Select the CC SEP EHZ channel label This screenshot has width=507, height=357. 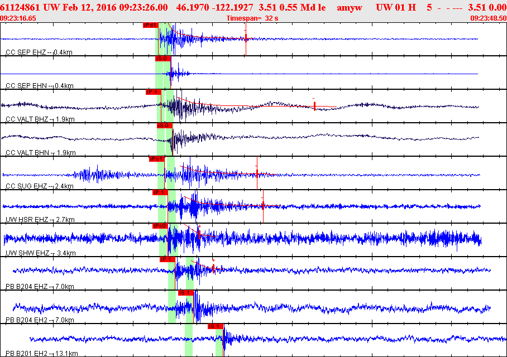39,52
